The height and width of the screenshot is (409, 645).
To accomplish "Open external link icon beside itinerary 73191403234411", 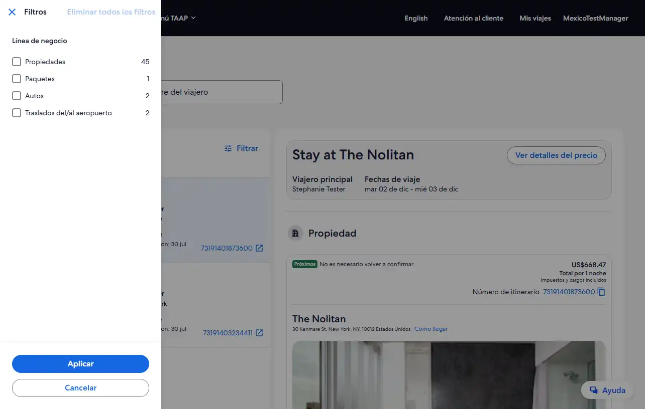I will [259, 333].
